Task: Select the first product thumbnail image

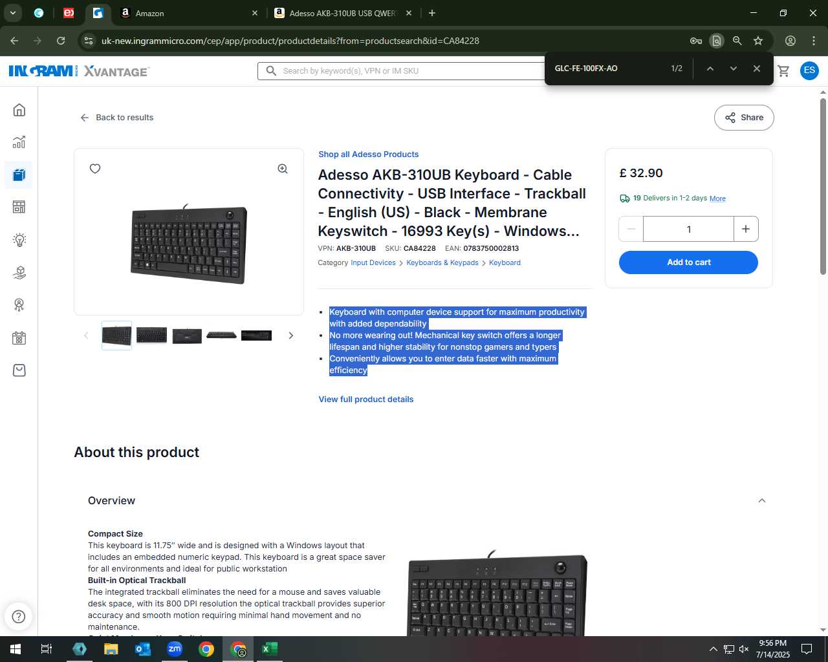Action: (x=117, y=336)
